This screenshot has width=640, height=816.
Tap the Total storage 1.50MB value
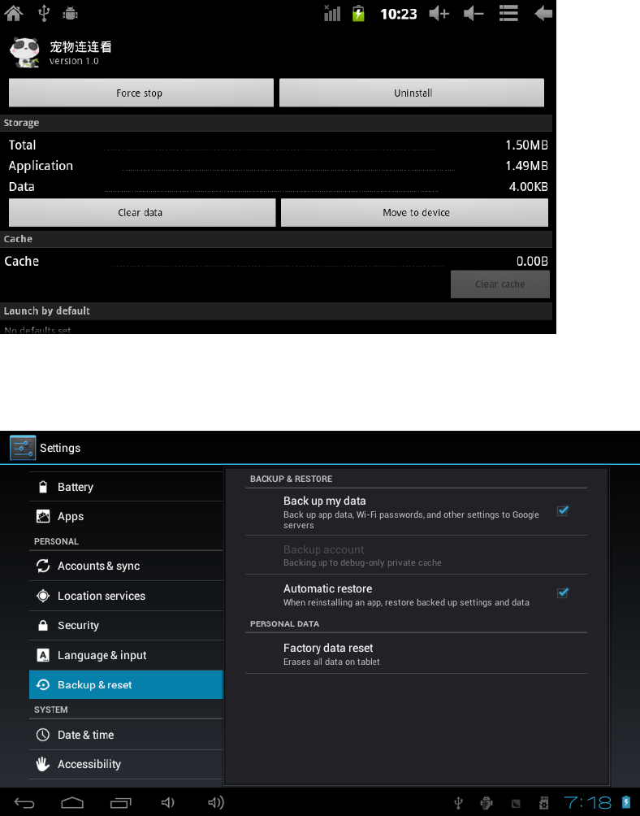click(526, 145)
